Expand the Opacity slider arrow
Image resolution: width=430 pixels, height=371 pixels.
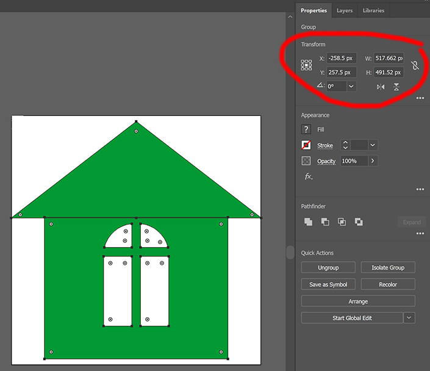(x=373, y=161)
